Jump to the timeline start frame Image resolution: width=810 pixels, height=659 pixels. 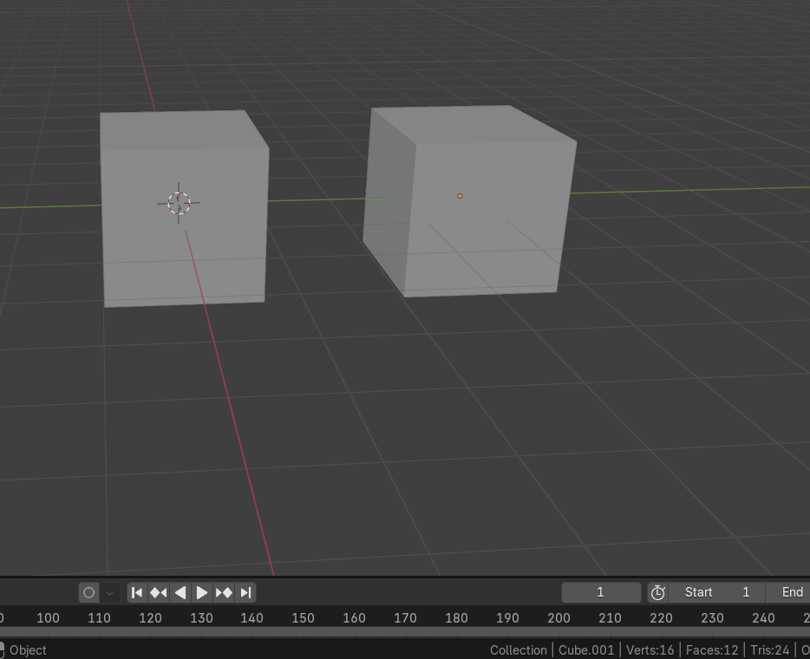tap(137, 592)
